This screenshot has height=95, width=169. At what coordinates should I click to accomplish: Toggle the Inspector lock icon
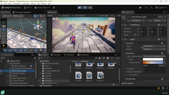(164, 12)
